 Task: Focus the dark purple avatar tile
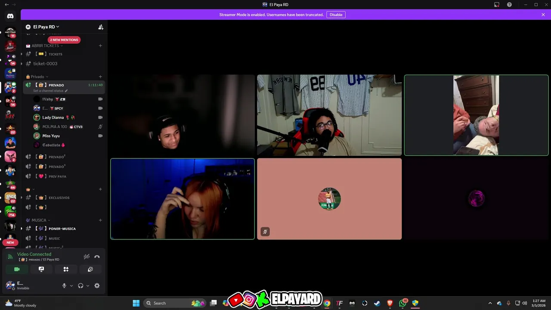tap(476, 199)
